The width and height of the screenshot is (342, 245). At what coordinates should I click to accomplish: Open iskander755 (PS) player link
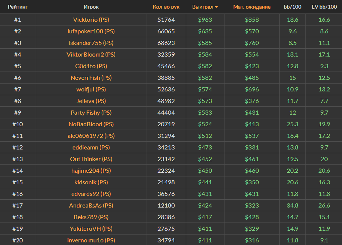(x=91, y=43)
